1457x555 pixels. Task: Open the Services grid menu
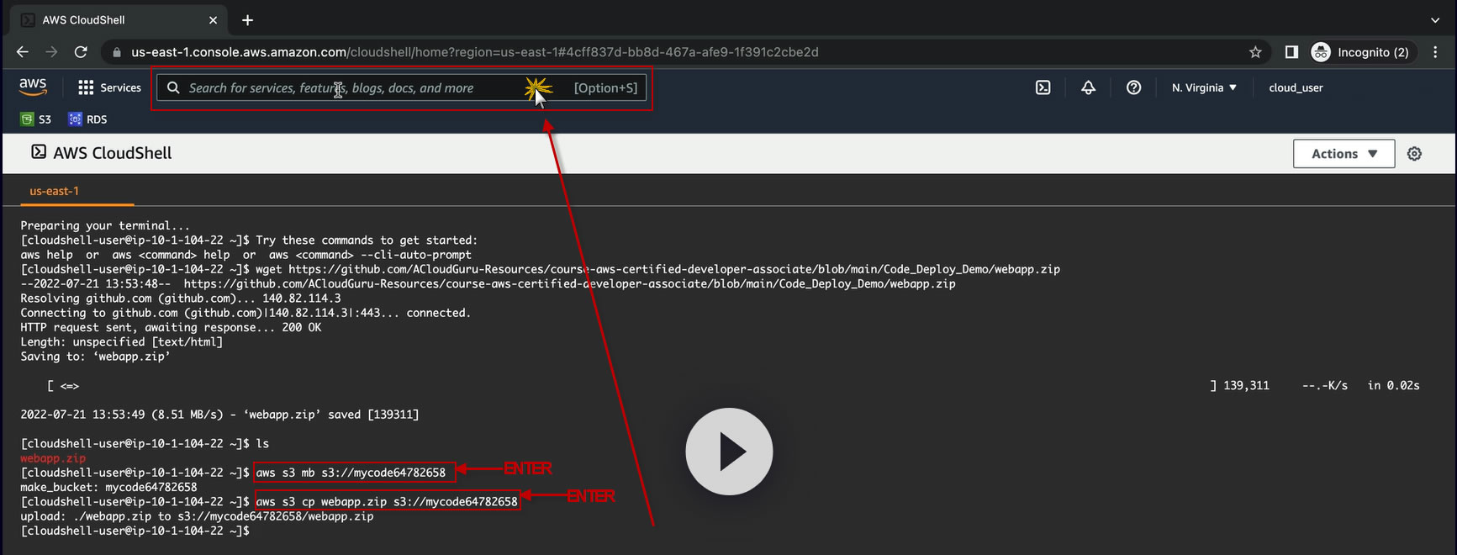click(x=86, y=87)
